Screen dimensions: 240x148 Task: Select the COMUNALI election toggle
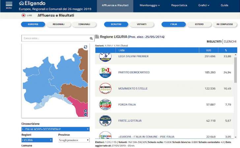[x=84, y=24]
